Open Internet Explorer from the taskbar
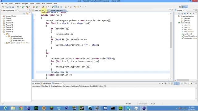 5,108
